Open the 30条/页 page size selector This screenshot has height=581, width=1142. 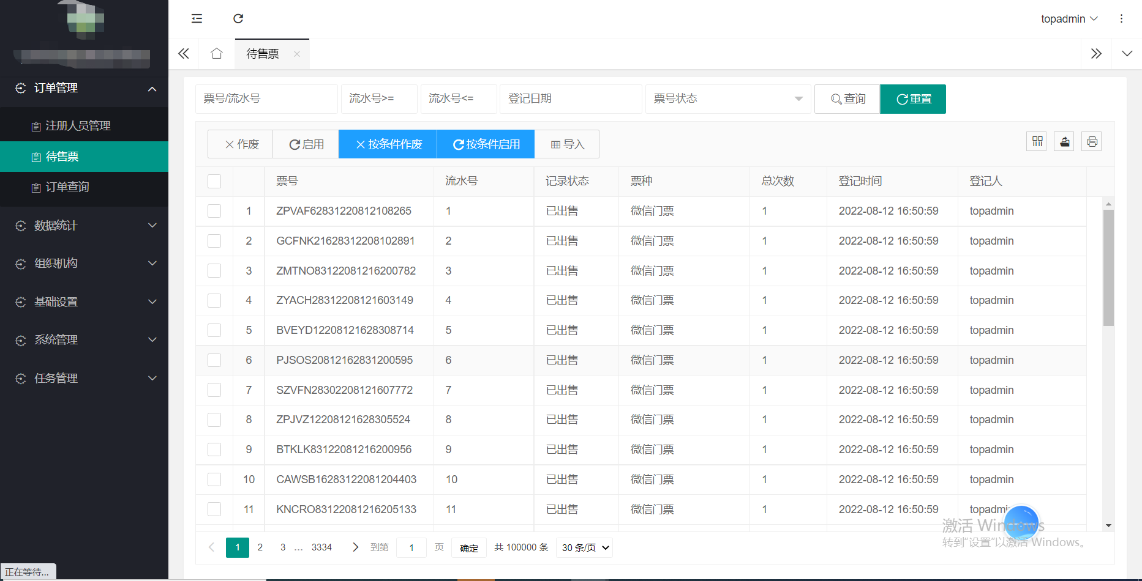coord(584,547)
